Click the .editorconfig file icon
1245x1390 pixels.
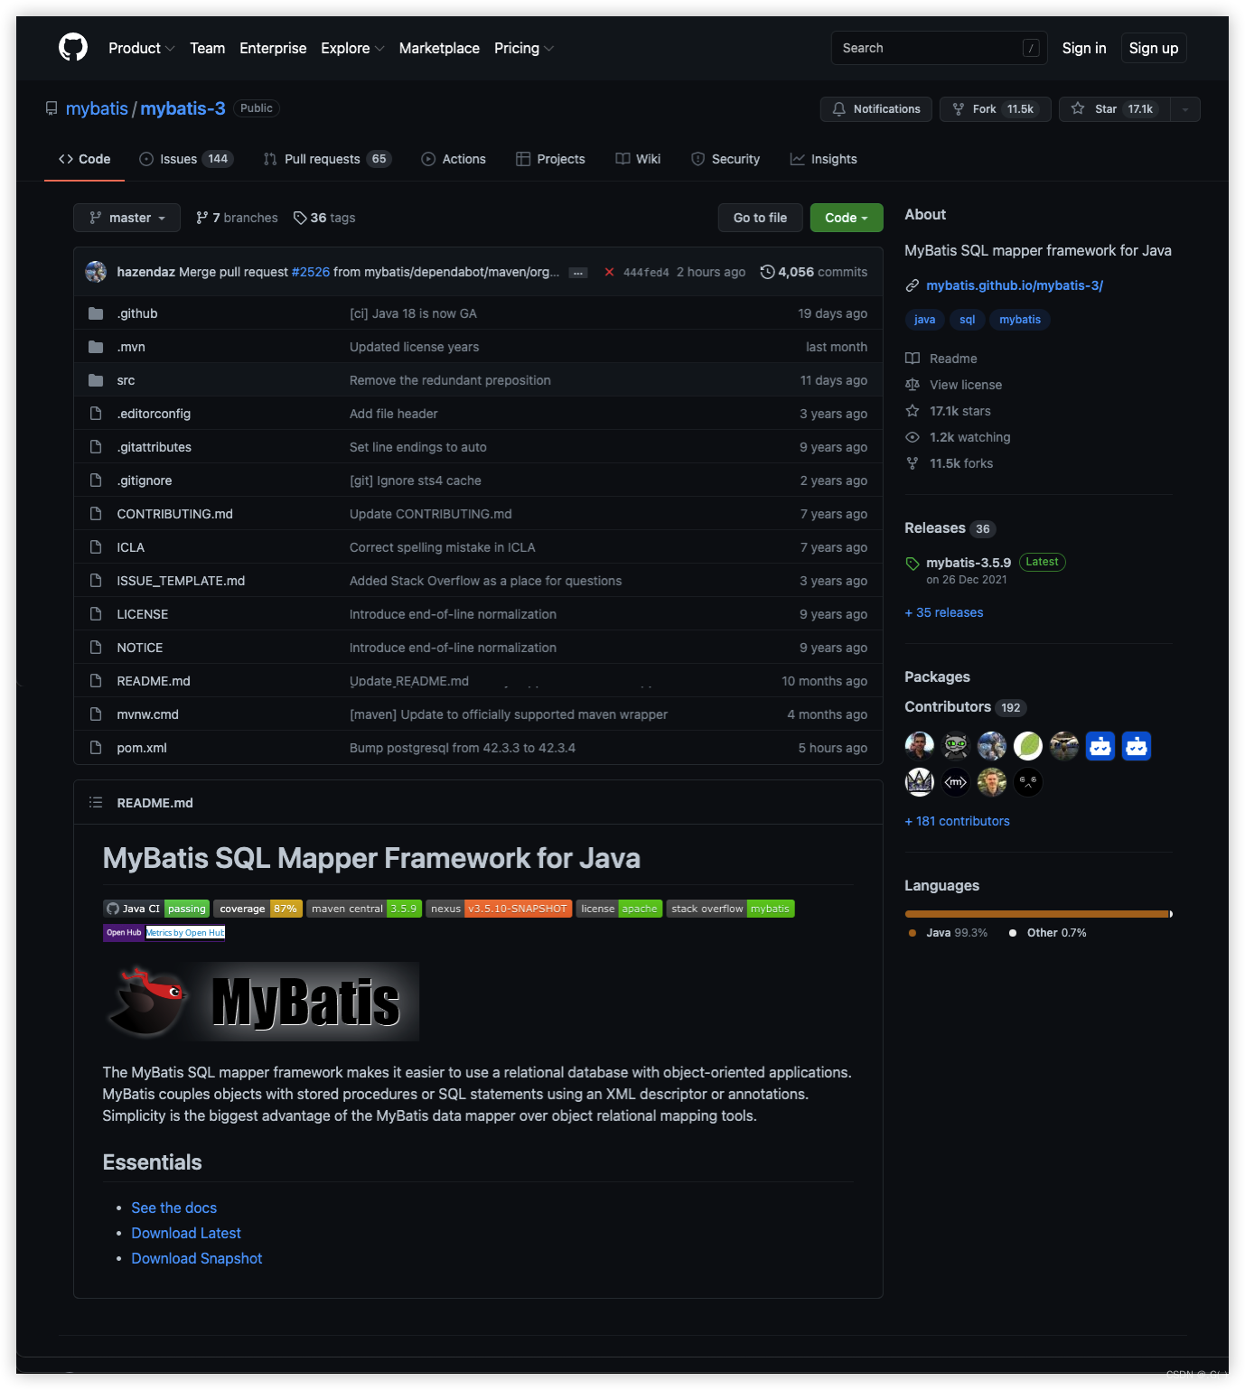(96, 414)
